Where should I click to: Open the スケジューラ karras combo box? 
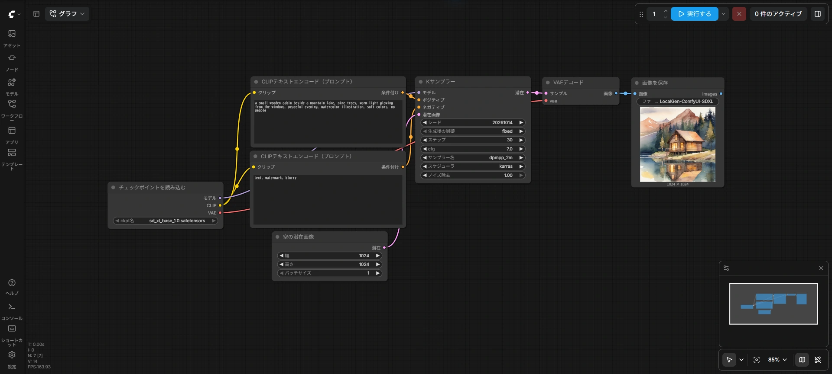pos(473,166)
